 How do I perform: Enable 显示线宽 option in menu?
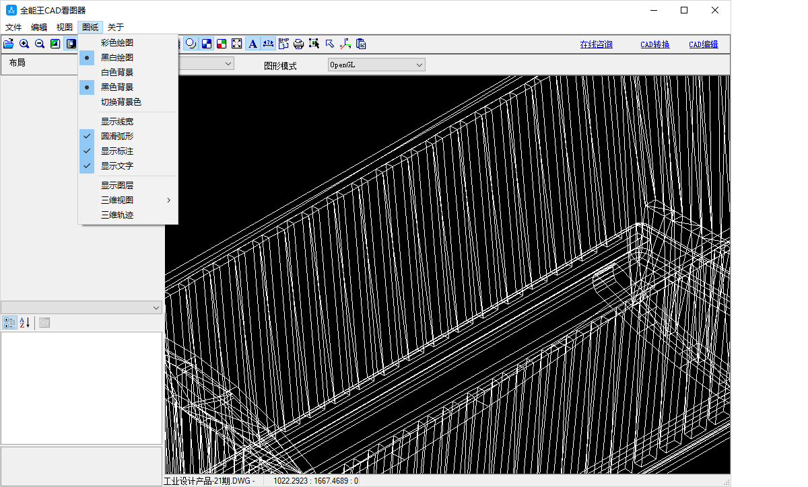point(117,122)
